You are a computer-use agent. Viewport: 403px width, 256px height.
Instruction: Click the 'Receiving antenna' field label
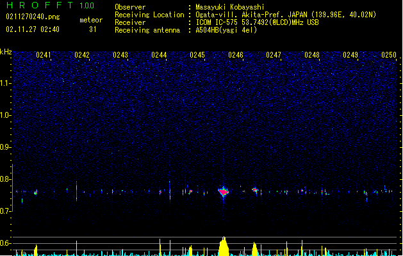pos(147,30)
